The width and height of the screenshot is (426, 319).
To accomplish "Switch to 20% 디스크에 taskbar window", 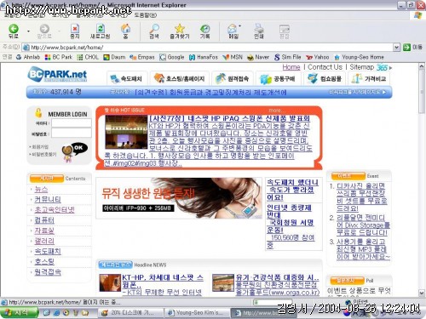I will pos(130,313).
